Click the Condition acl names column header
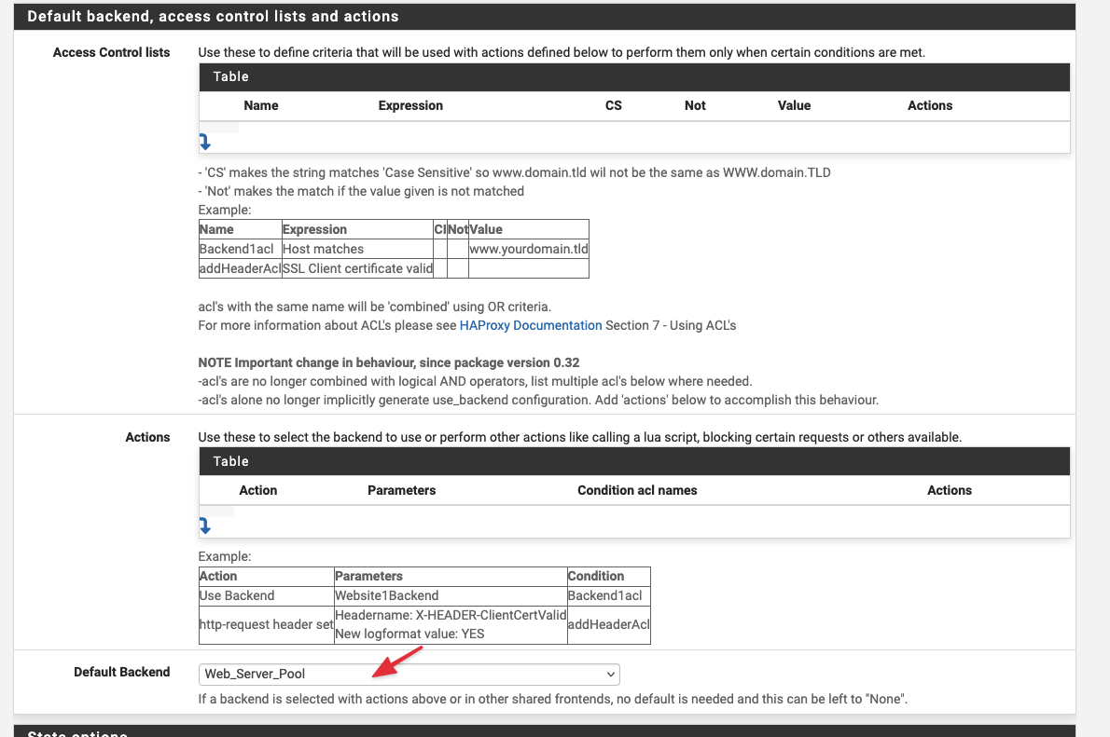Viewport: 1110px width, 737px height. coord(637,490)
